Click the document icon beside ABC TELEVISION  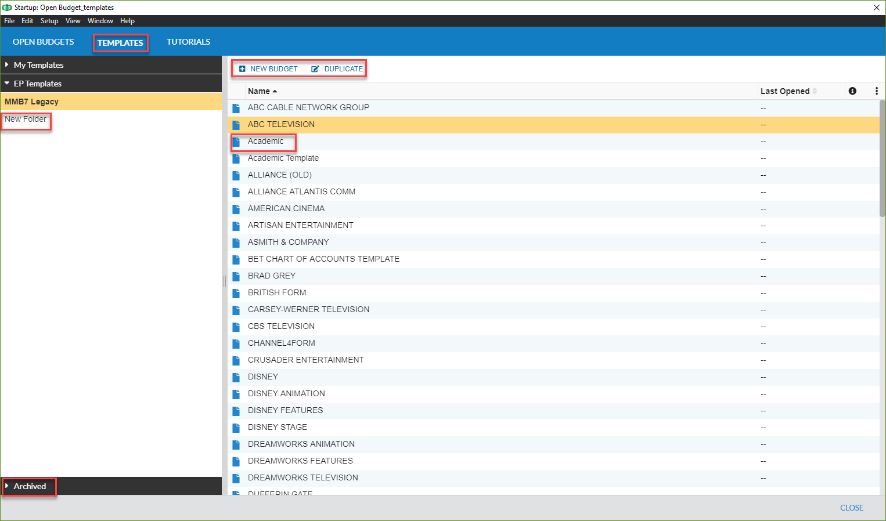(236, 125)
